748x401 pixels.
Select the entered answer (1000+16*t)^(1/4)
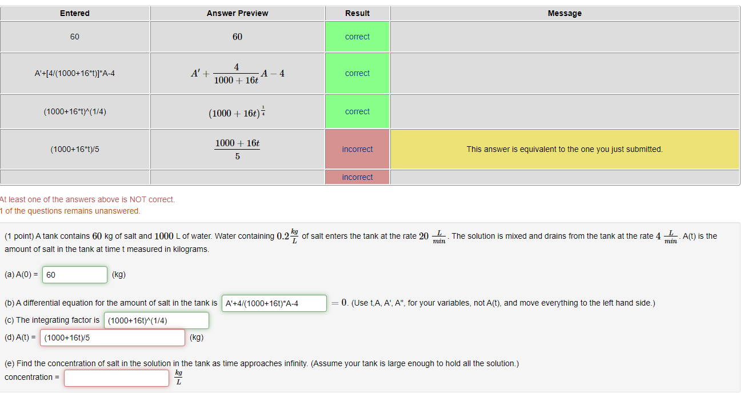click(x=74, y=111)
